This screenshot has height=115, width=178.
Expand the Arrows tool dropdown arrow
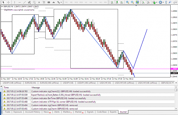(x=61, y=2)
